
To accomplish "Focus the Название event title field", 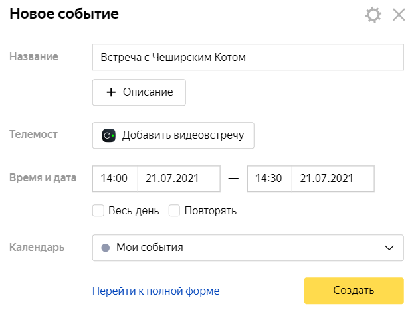I will pos(247,57).
